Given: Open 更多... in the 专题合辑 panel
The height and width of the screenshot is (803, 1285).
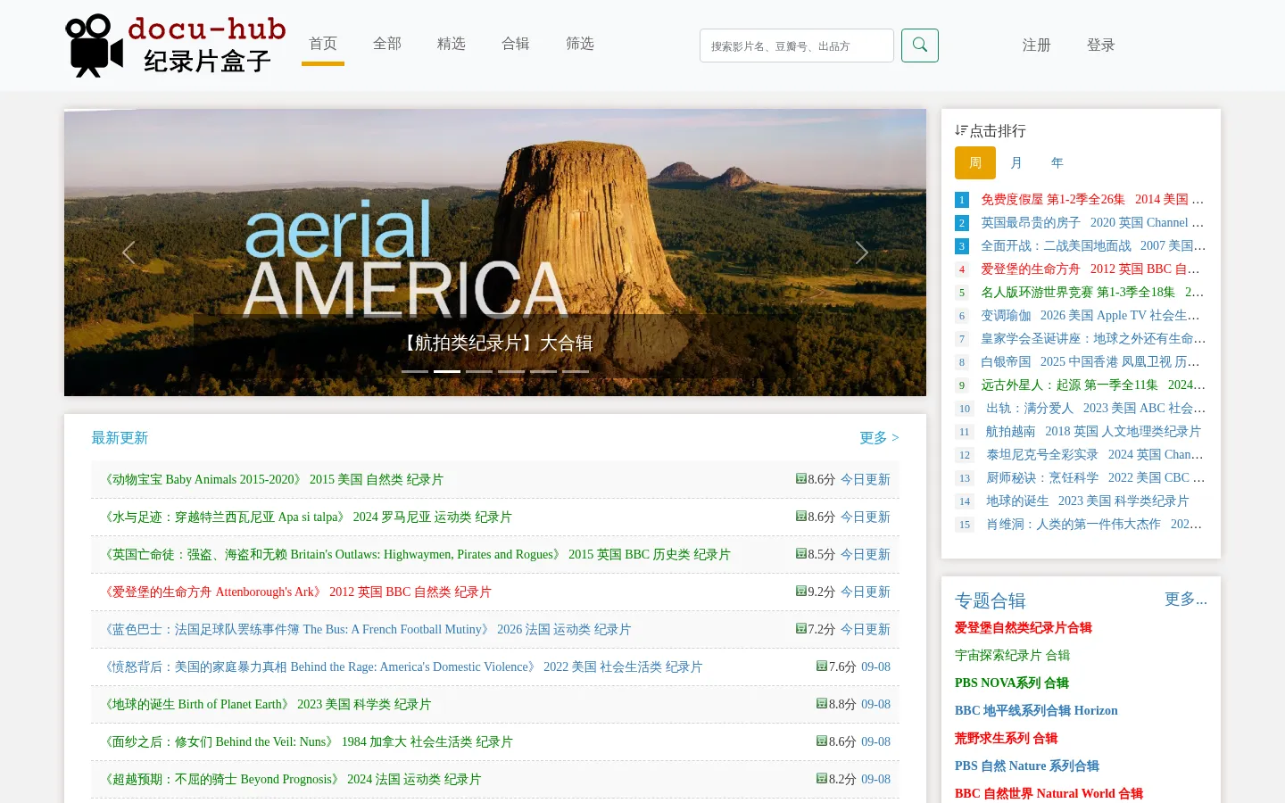Looking at the screenshot, I should click(1186, 600).
